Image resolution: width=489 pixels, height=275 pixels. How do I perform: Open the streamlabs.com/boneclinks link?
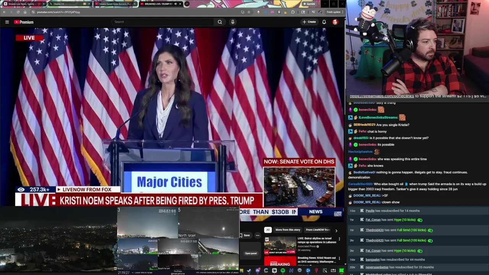point(382,96)
